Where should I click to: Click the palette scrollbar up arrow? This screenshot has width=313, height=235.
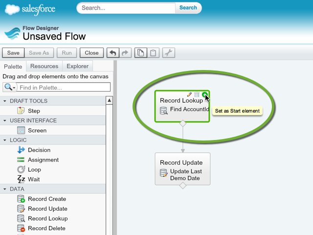click(110, 101)
